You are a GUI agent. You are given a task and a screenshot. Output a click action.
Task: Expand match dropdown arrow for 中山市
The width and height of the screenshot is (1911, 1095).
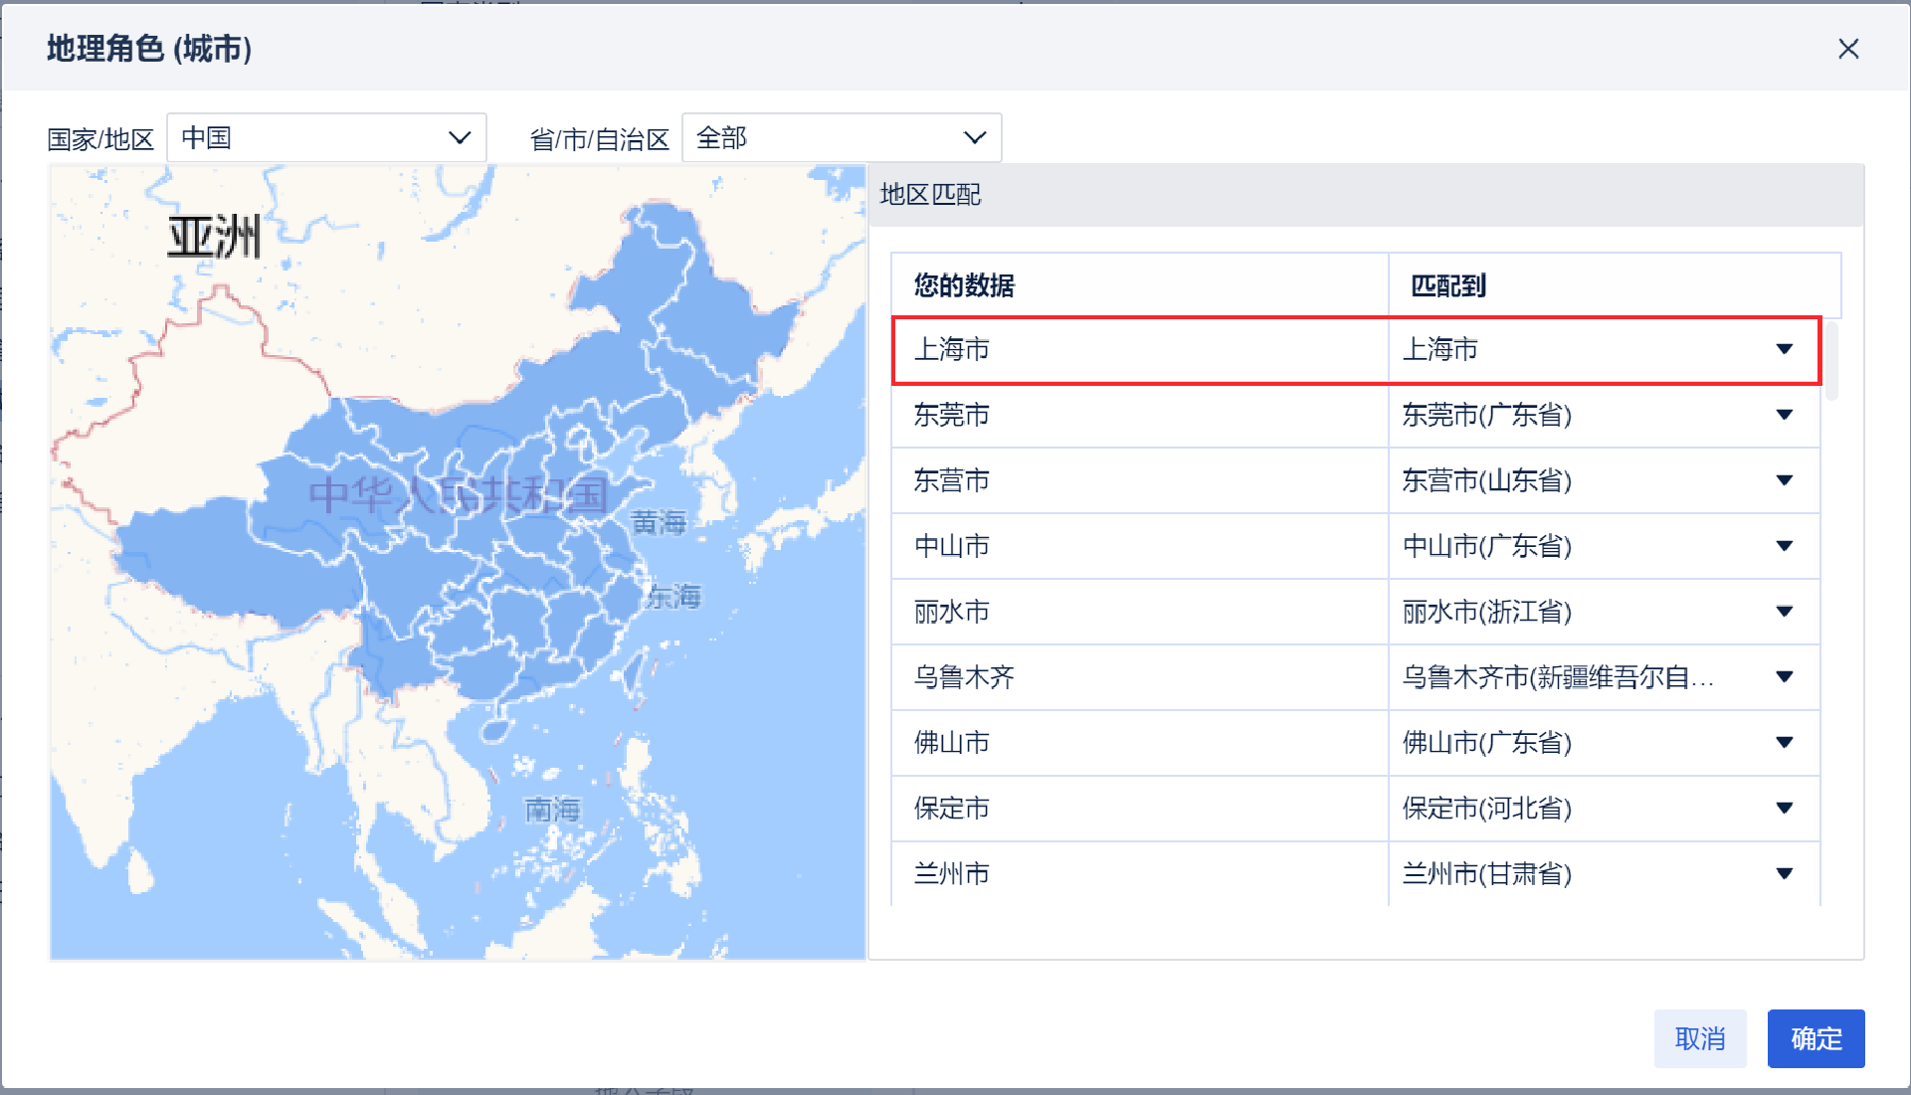pyautogui.click(x=1784, y=546)
